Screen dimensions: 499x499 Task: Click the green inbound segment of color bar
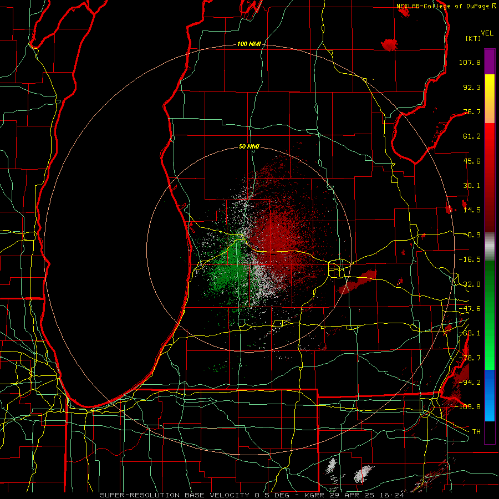click(490, 315)
